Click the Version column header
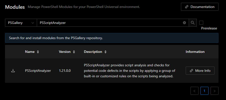 [65, 52]
